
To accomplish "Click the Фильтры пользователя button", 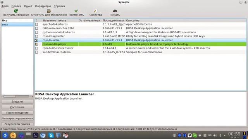I will pyautogui.click(x=17, y=119).
